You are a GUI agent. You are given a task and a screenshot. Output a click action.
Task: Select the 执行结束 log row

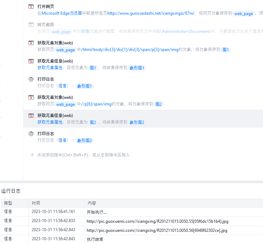tap(132, 239)
